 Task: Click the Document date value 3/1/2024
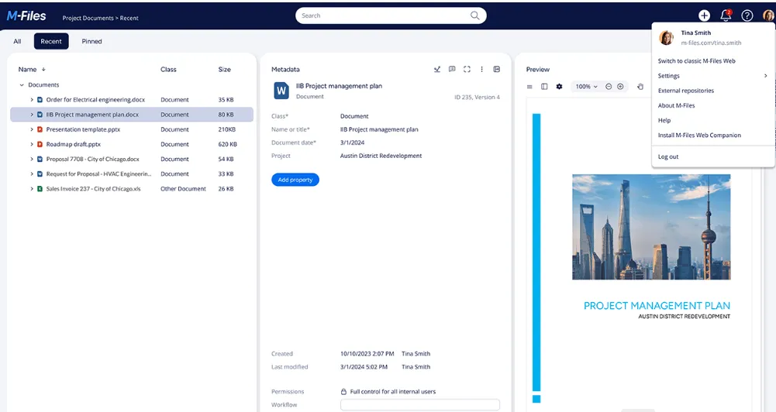pos(353,142)
